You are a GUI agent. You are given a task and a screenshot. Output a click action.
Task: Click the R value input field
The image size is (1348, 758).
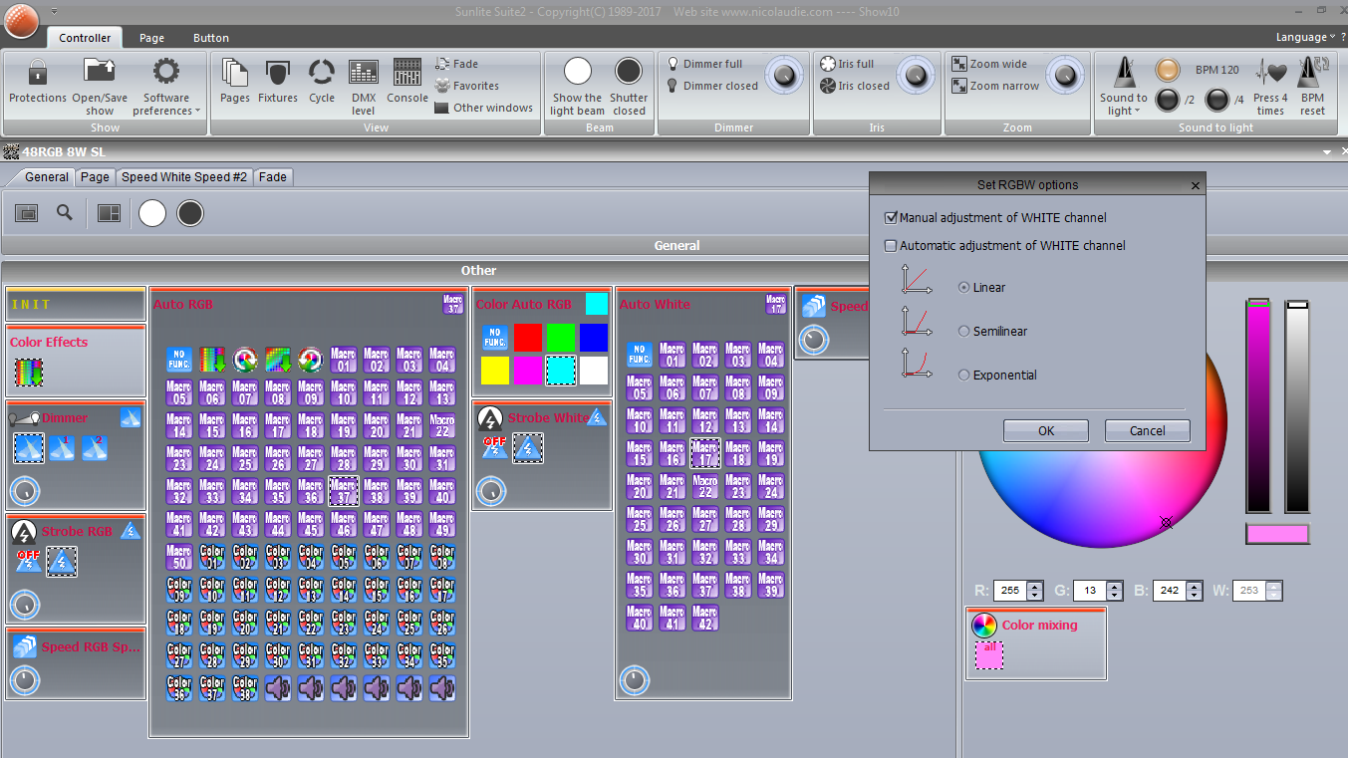pos(1009,591)
